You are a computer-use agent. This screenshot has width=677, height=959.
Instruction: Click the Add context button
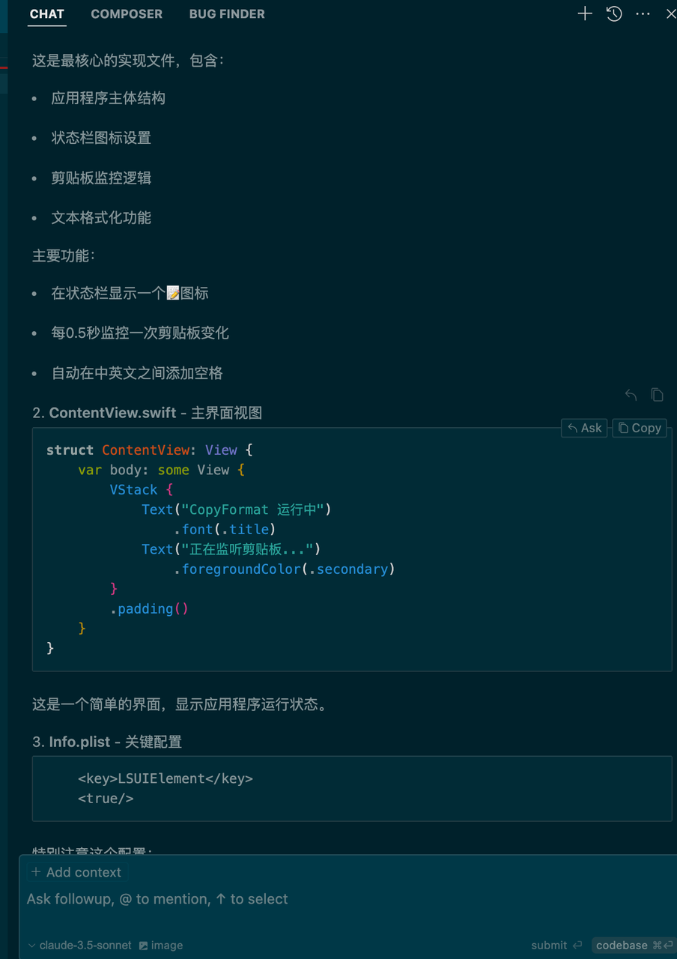(76, 872)
